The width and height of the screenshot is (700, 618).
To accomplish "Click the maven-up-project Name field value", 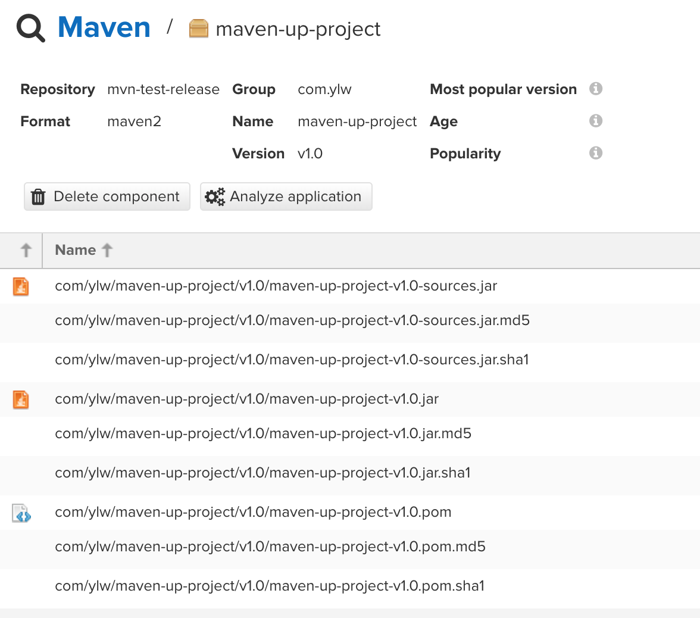I will [357, 122].
